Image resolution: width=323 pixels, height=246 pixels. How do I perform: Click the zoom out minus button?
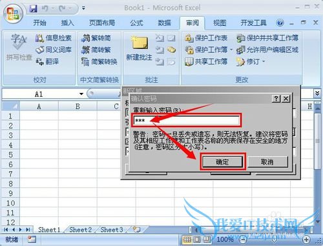243,239
